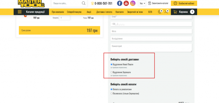Screen dimensions: 219x103
Task: Click the Кількість quantity field
Action: tap(64, 18)
